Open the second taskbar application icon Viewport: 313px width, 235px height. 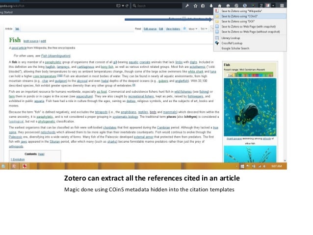pyautogui.click(x=14, y=166)
